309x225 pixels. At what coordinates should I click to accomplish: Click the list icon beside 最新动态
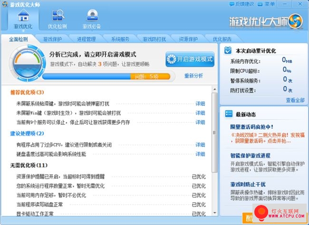[229, 114]
